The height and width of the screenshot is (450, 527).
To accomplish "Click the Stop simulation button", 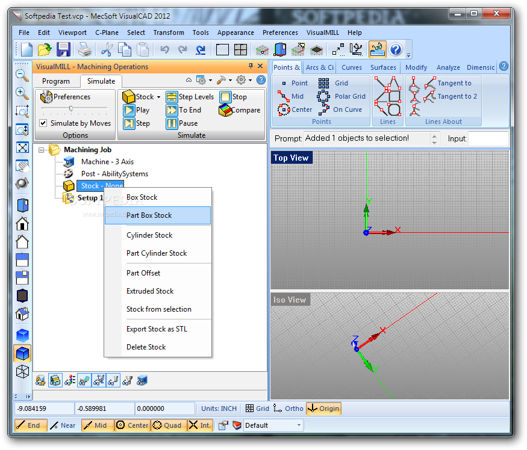I will pos(233,97).
